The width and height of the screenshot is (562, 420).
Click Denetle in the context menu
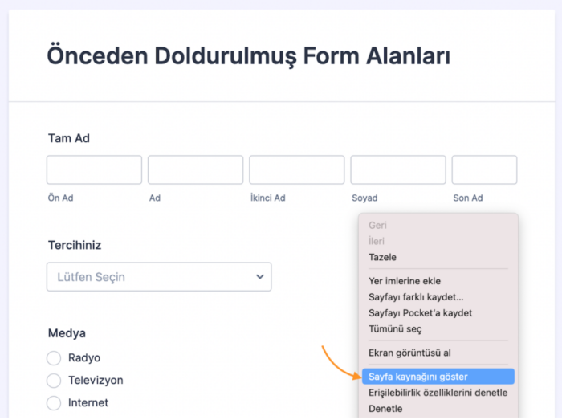(385, 409)
